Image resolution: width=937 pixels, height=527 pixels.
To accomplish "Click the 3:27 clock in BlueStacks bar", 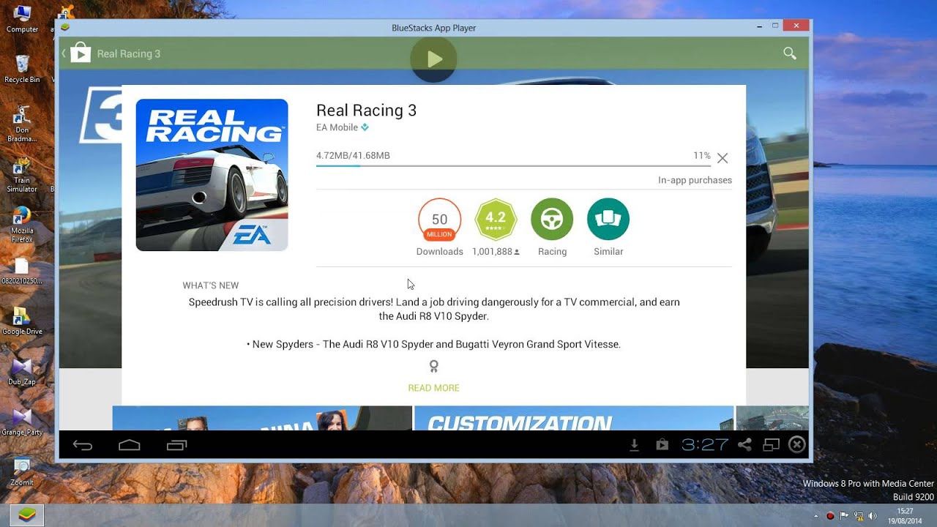I will (705, 444).
